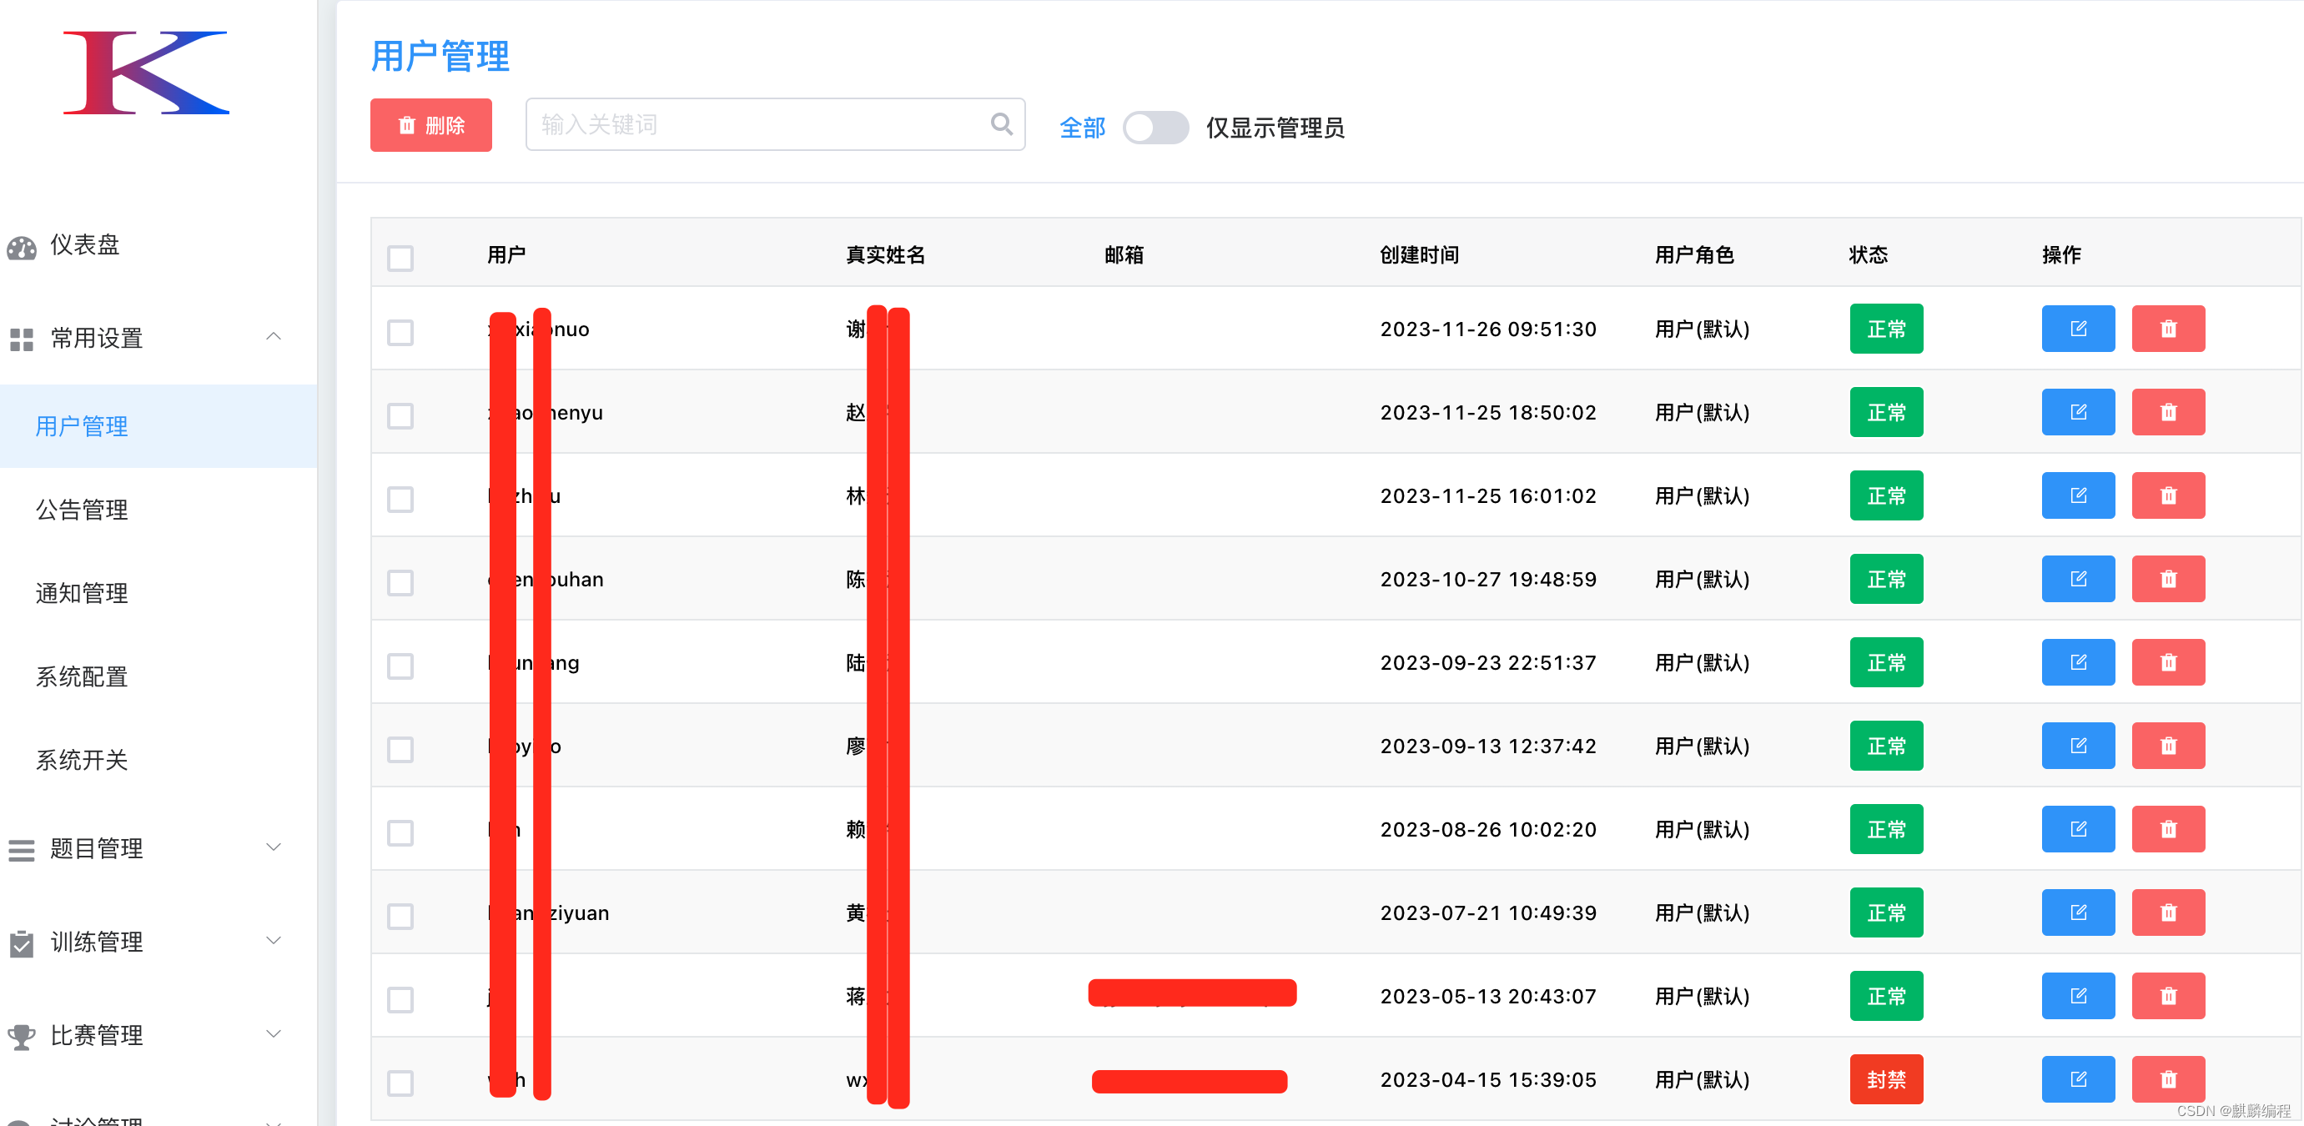Toggle the 仅显示管理员 switch
Image resolution: width=2304 pixels, height=1126 pixels.
[1155, 128]
